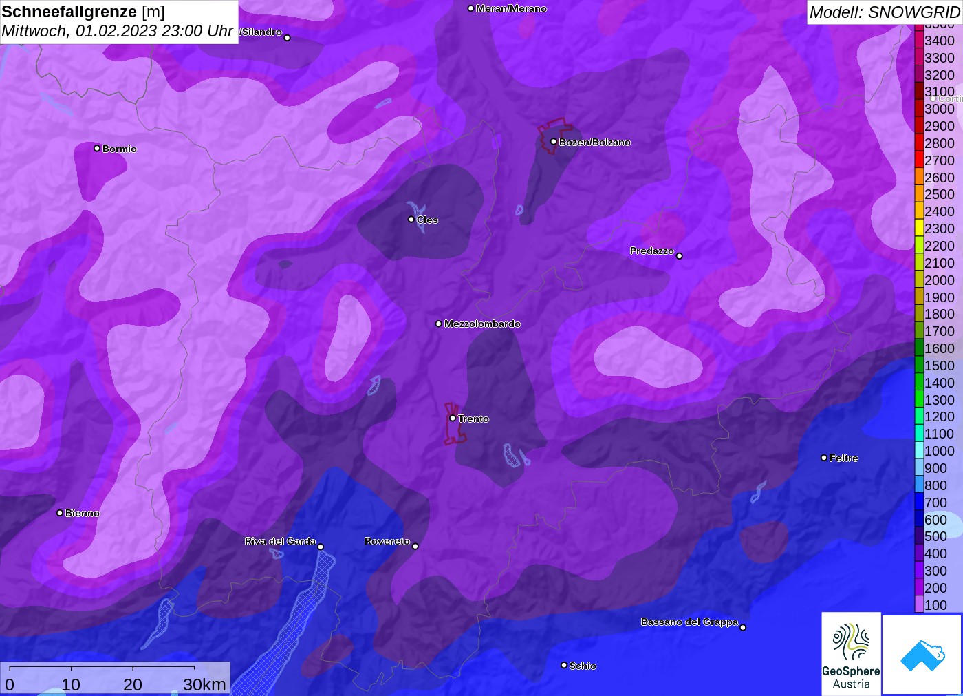The width and height of the screenshot is (963, 696).
Task: Click the 2700 red legend swatch
Action: point(919,160)
